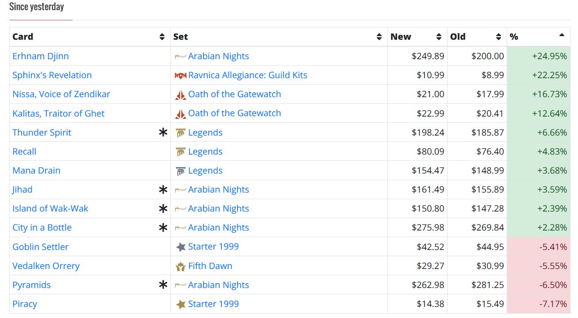Viewport: 578px width, 318px height.
Task: Sort the table by Set column
Action: (379, 37)
